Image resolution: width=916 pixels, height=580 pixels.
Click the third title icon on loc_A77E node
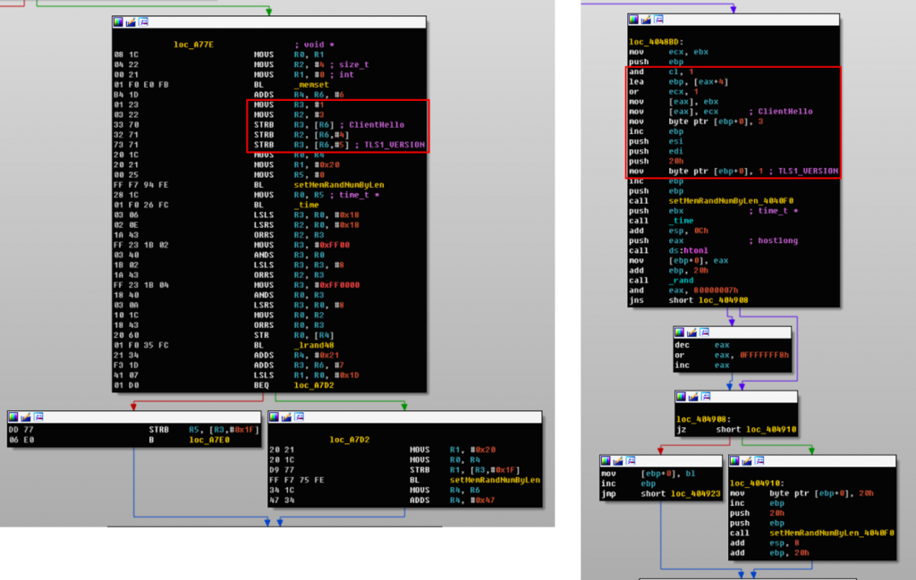click(x=143, y=22)
